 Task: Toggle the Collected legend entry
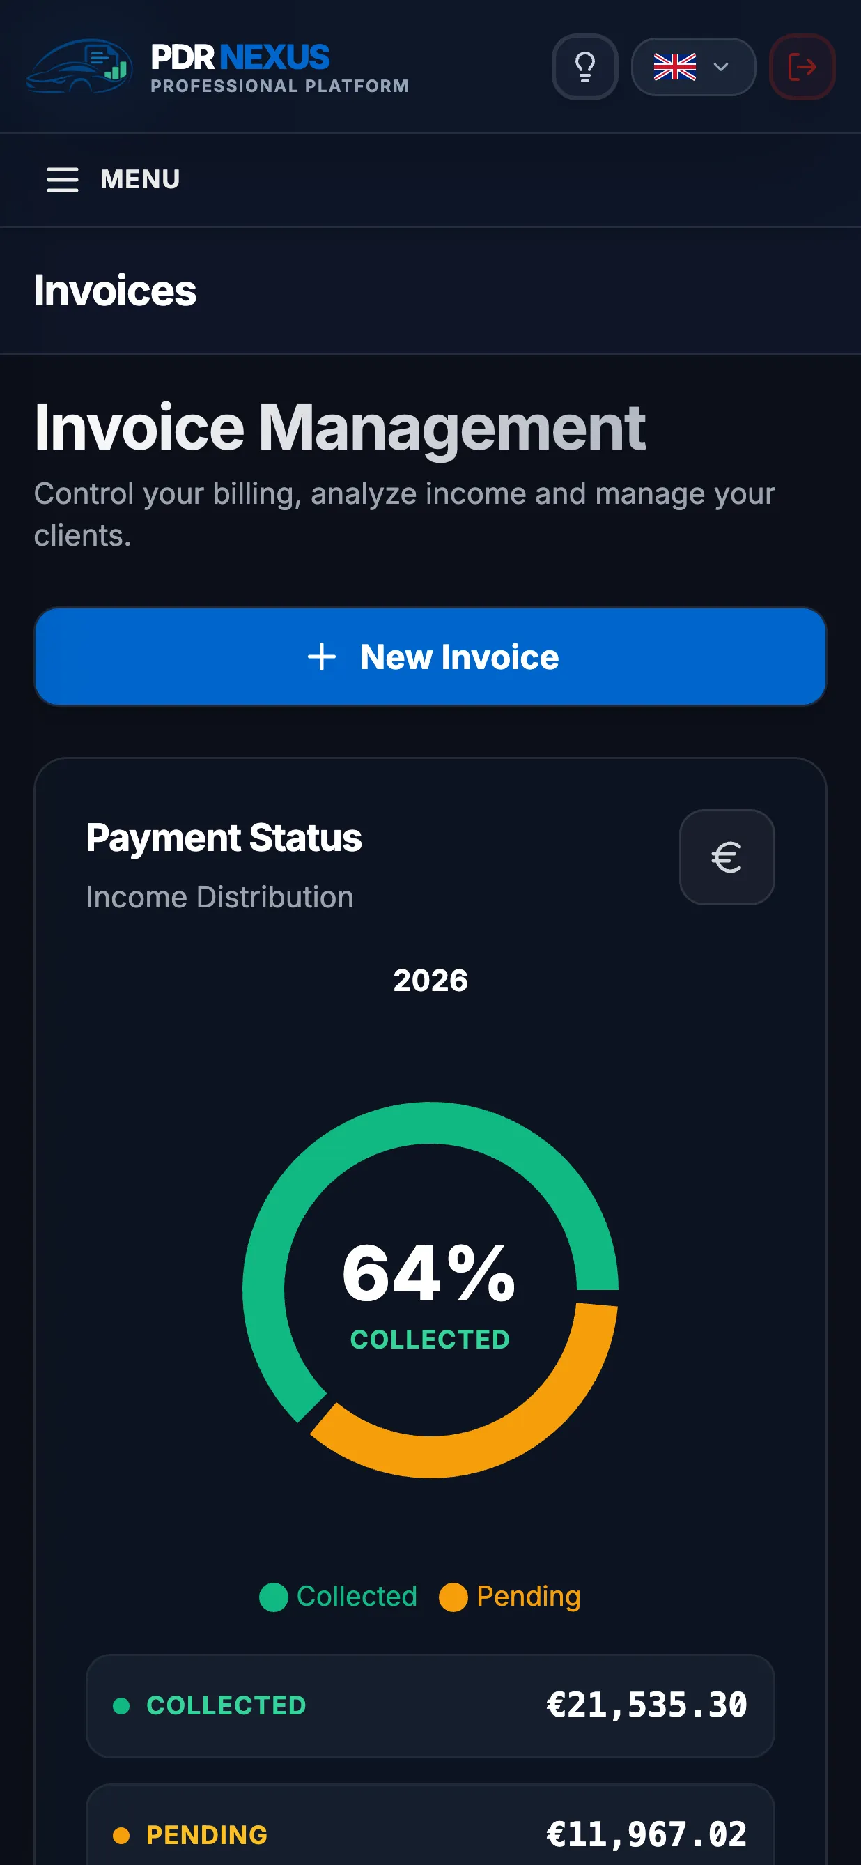tap(339, 1597)
